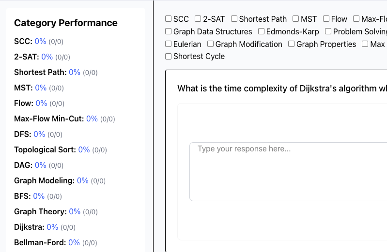387x252 pixels.
Task: Click the Dijkstra 0% score
Action: click(52, 227)
